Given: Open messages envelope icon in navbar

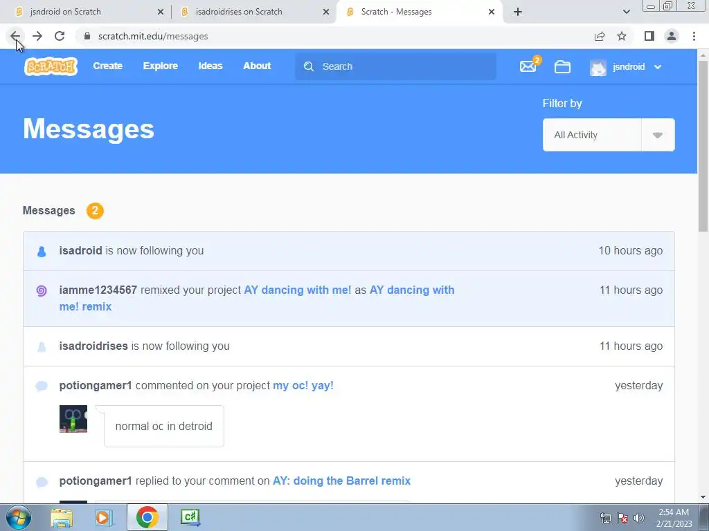Looking at the screenshot, I should click(528, 67).
